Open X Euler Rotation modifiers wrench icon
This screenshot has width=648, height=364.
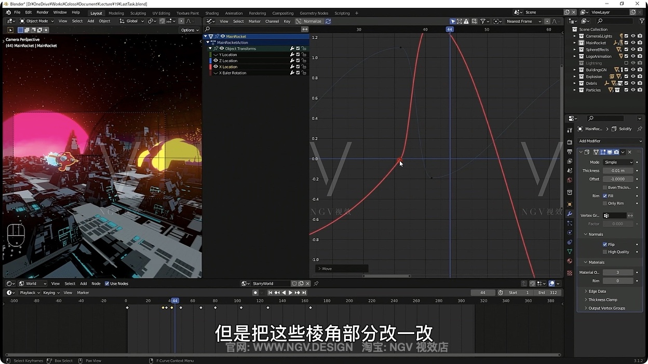pyautogui.click(x=292, y=73)
